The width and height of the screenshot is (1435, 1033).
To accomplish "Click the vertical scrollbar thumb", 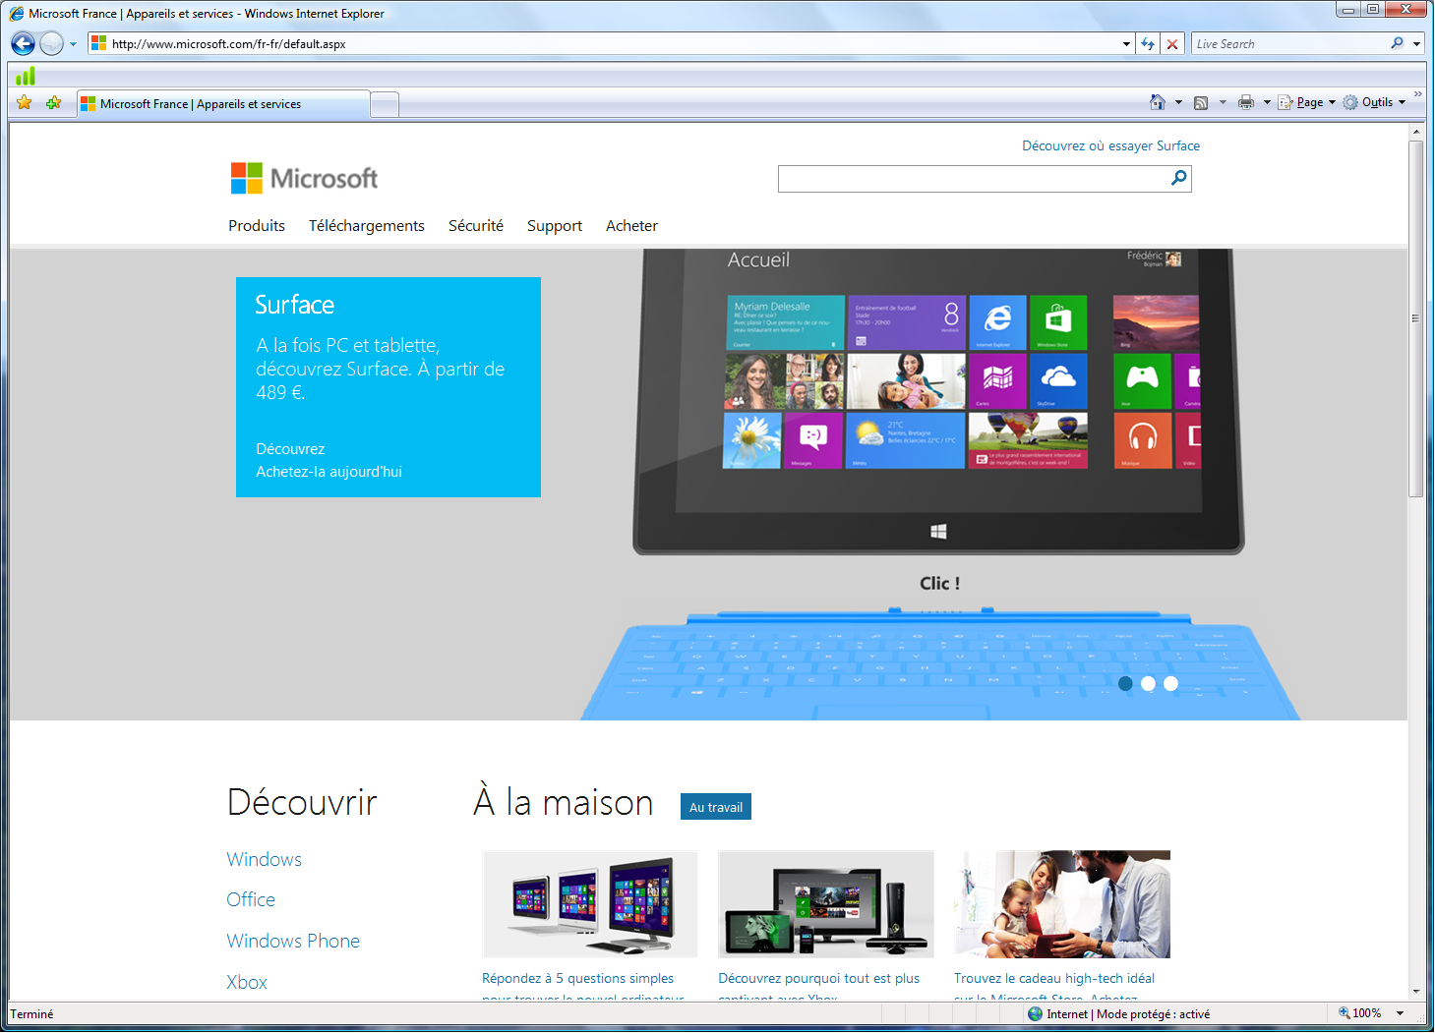I will click(1416, 318).
